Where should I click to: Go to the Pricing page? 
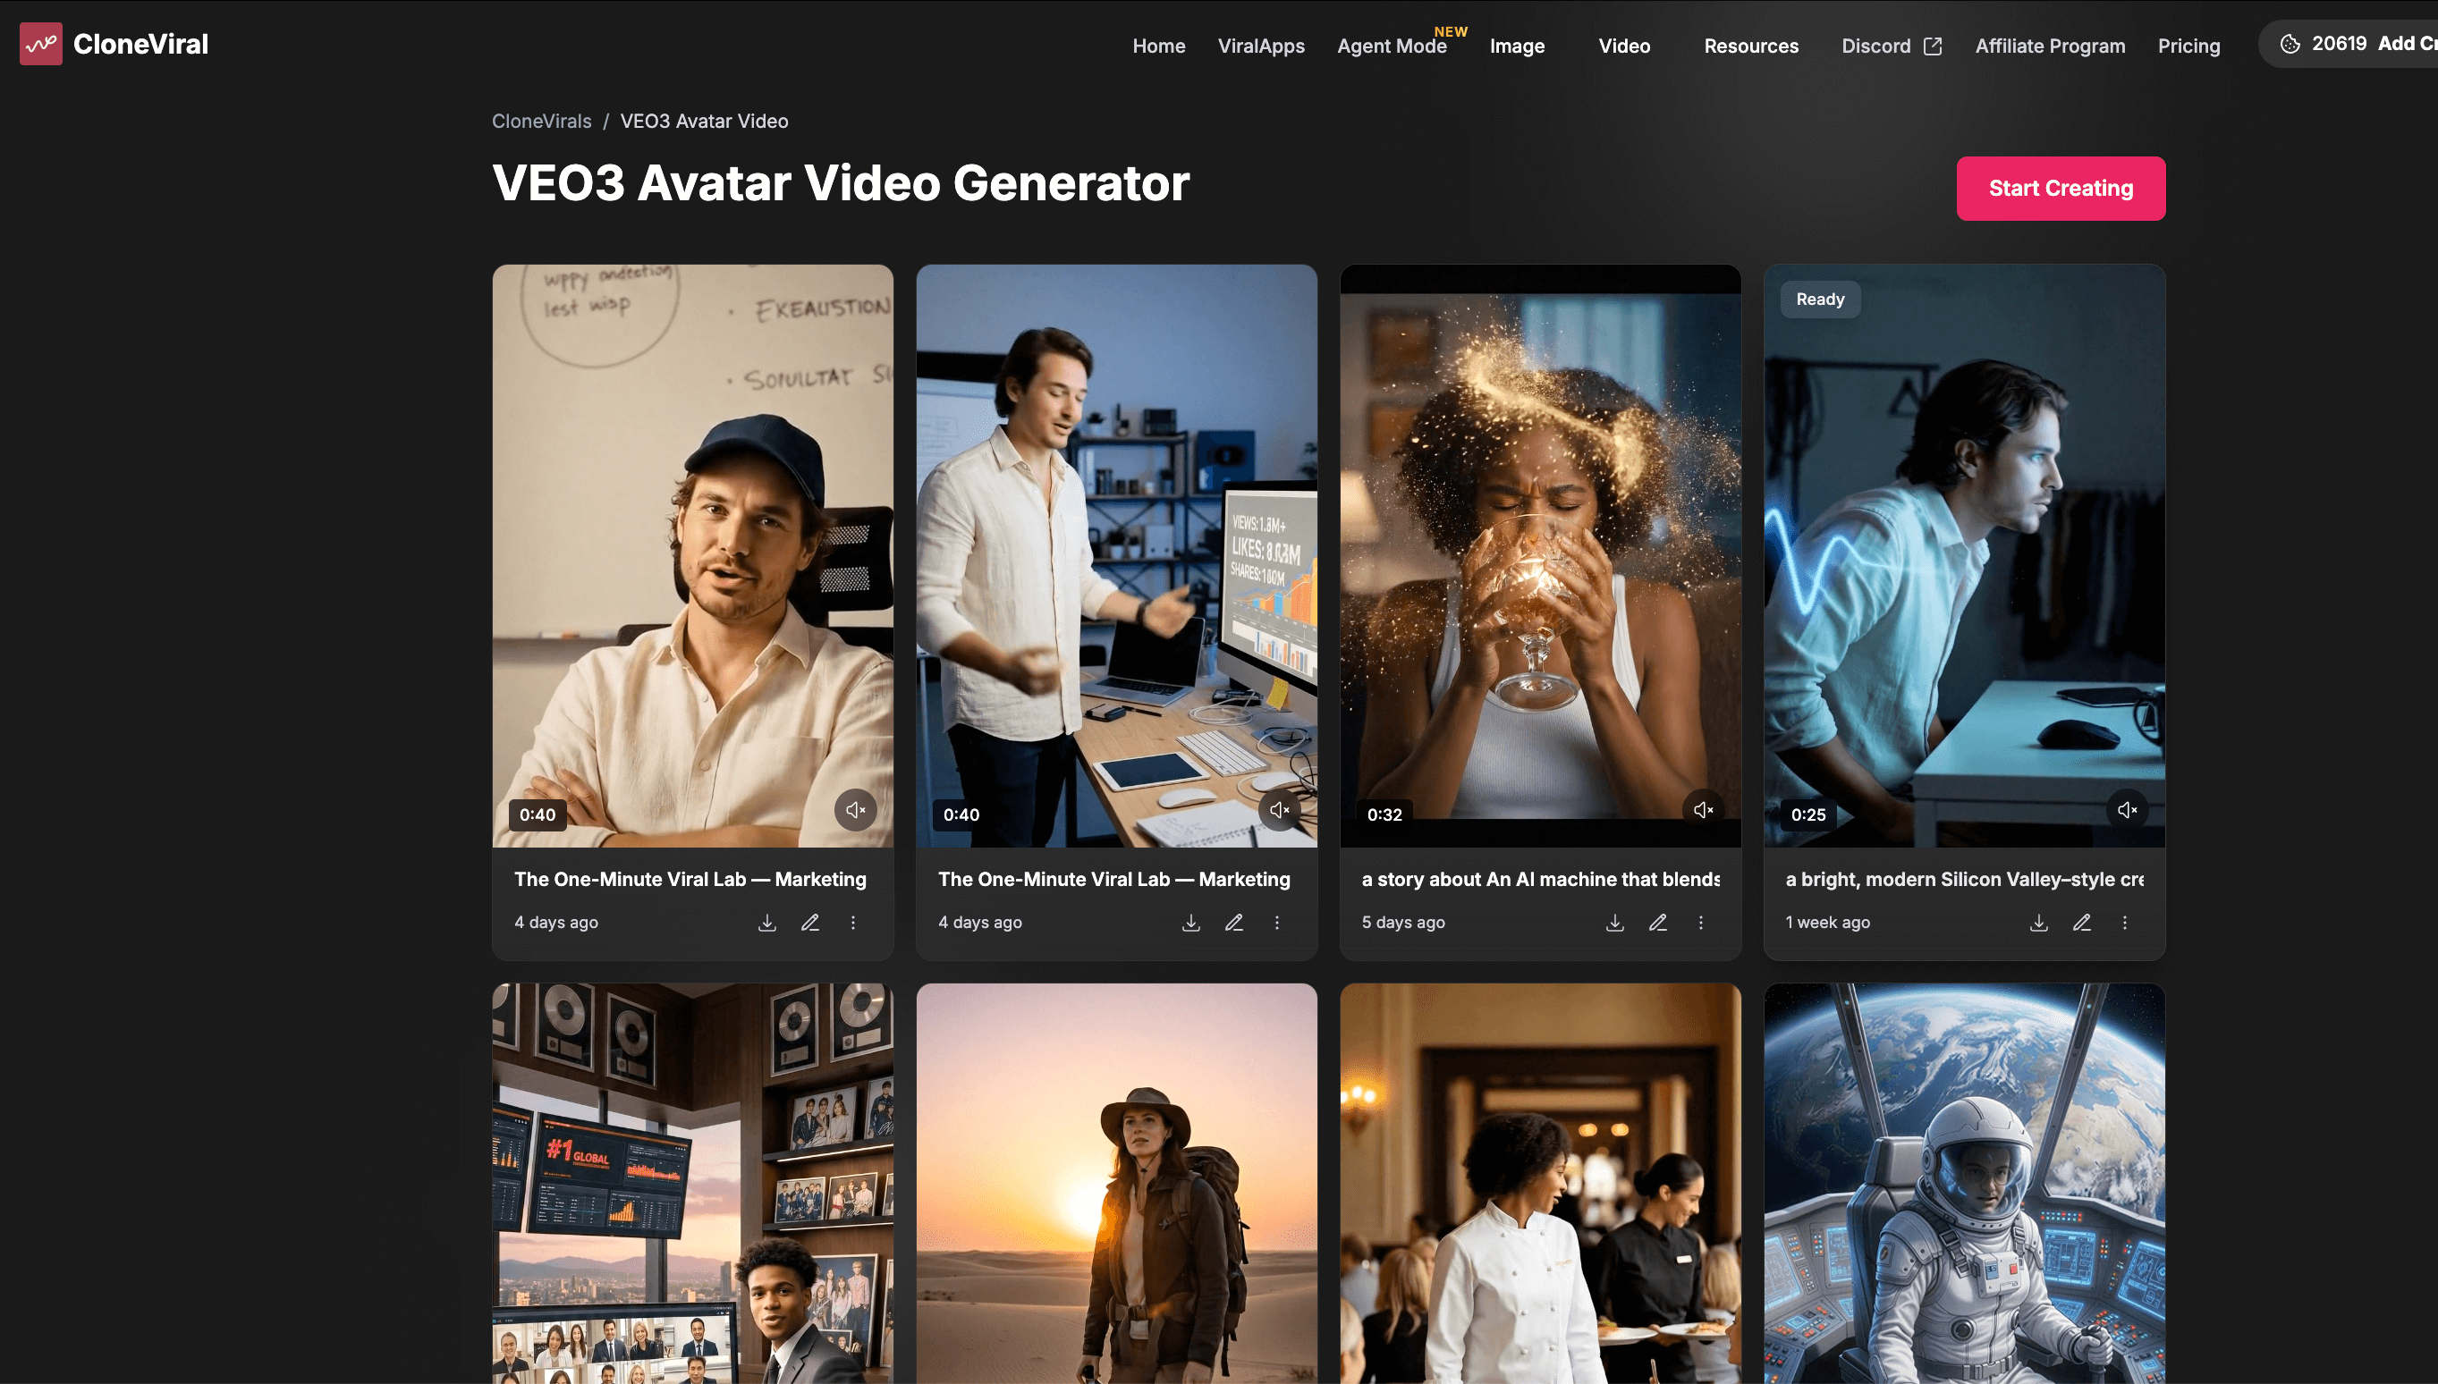click(2188, 46)
